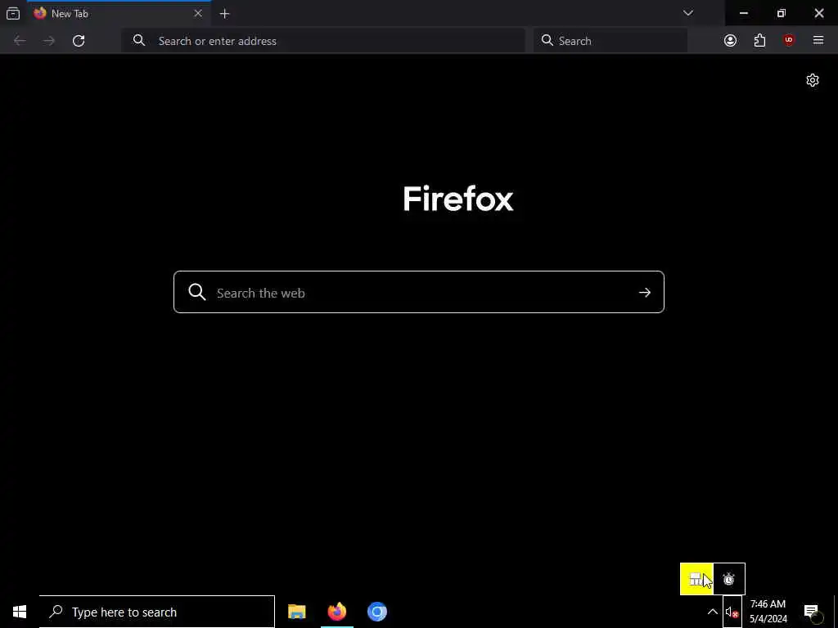Open the Action Center notifications
This screenshot has width=838, height=628.
[811, 612]
